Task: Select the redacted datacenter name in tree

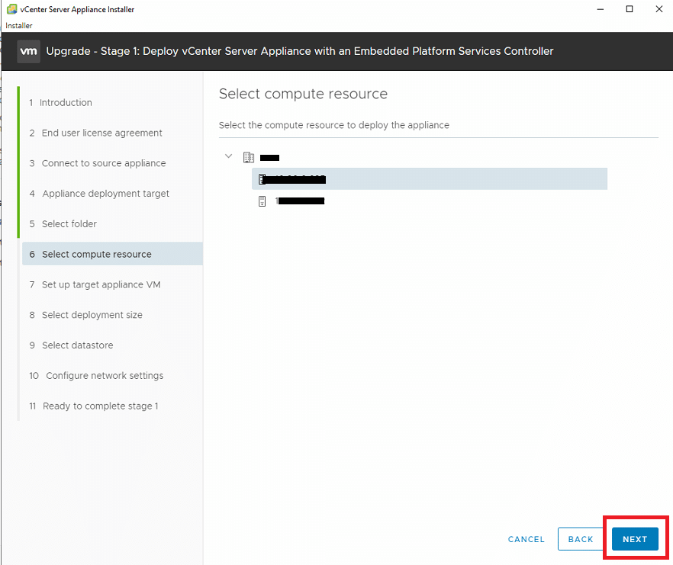Action: click(269, 157)
